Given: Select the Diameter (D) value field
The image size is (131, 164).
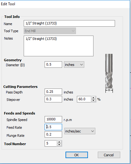Looking at the screenshot, I should pos(53,65).
